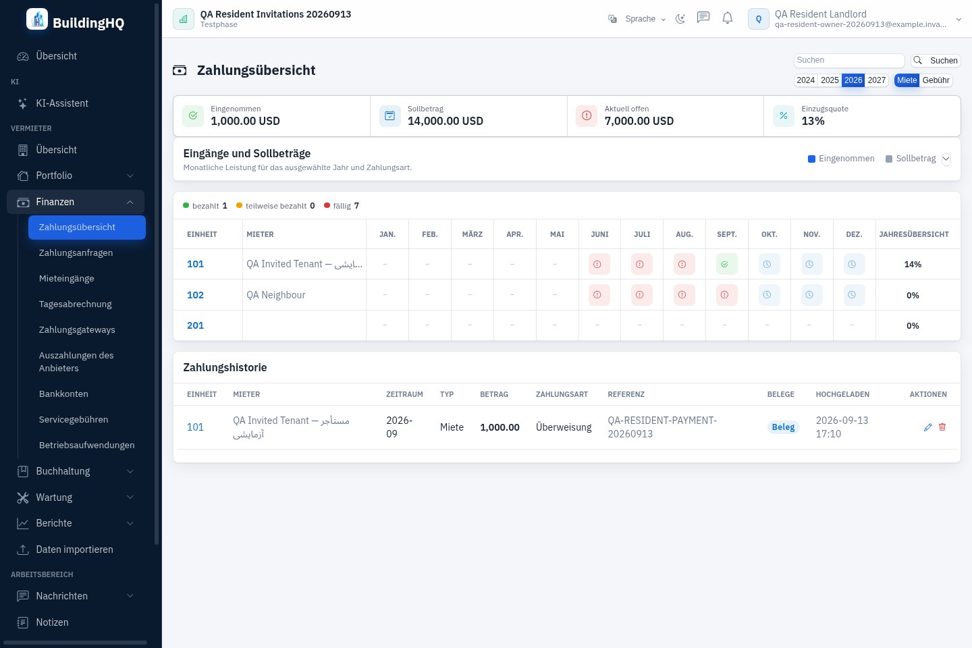Switch the year filter to 2024
The height and width of the screenshot is (648, 972).
click(x=806, y=80)
